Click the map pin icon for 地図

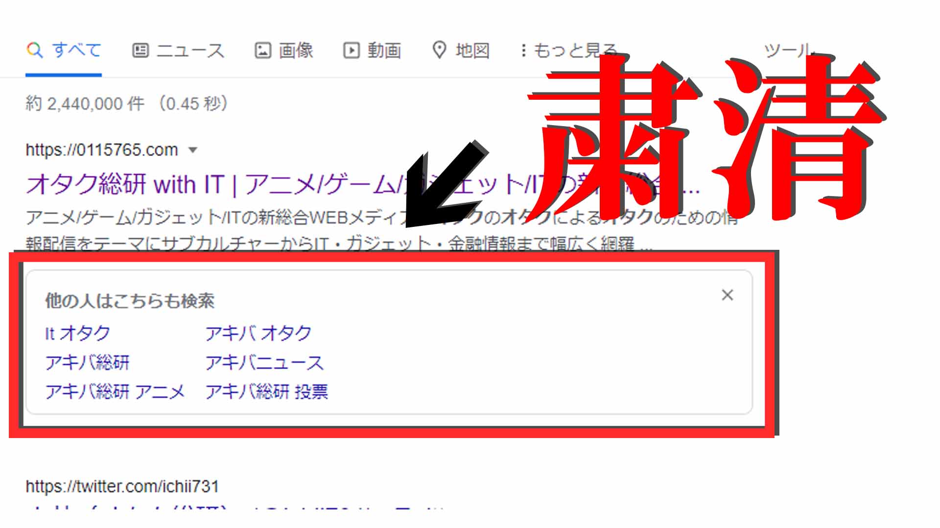(440, 50)
